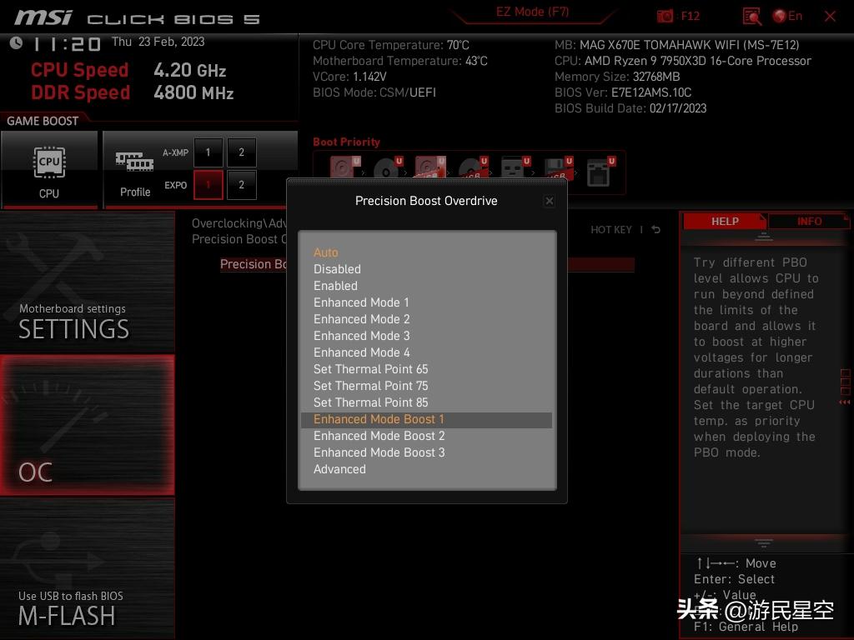Toggle EXPO Profile 1
854x640 pixels.
[x=208, y=185]
